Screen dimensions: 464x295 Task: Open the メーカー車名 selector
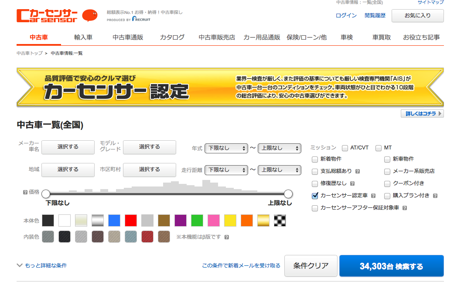68,147
